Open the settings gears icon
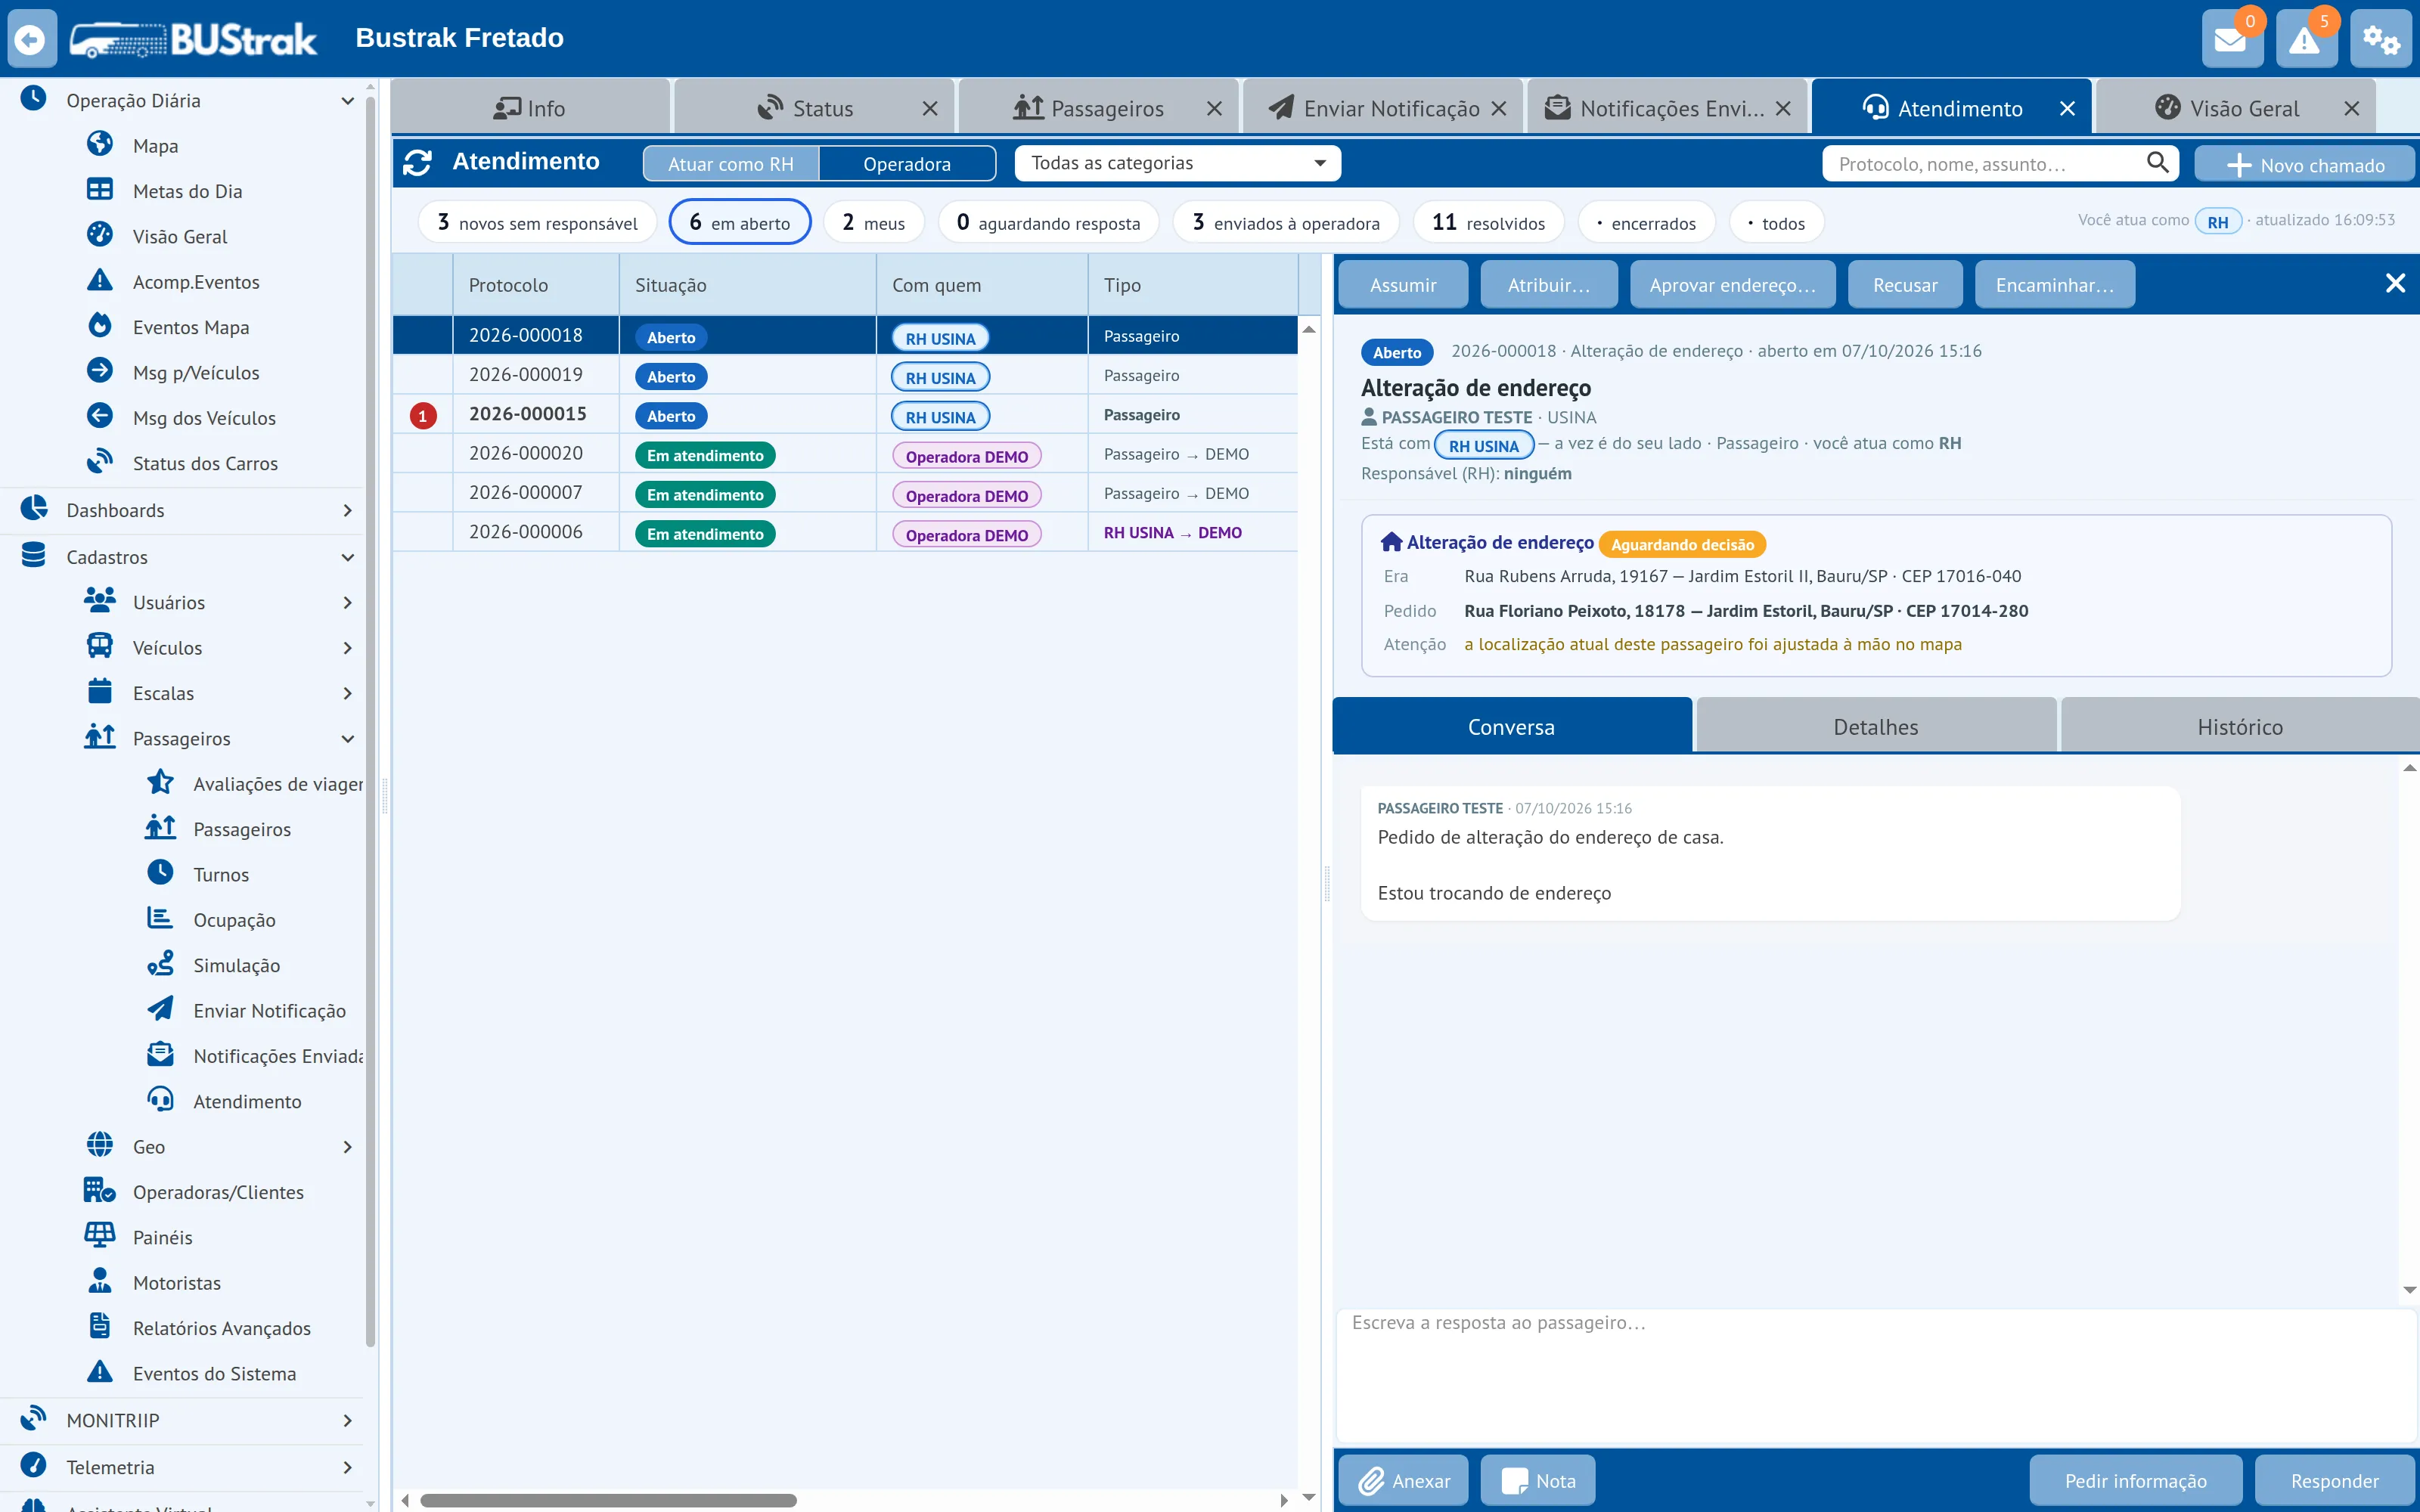Image resolution: width=2420 pixels, height=1512 pixels. (x=2380, y=39)
